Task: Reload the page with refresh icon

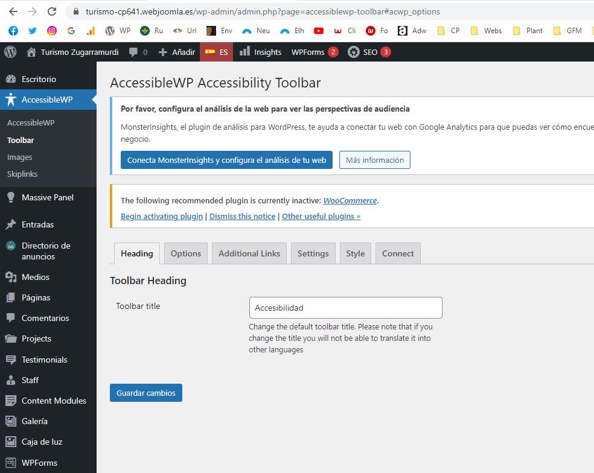Action: coord(52,11)
